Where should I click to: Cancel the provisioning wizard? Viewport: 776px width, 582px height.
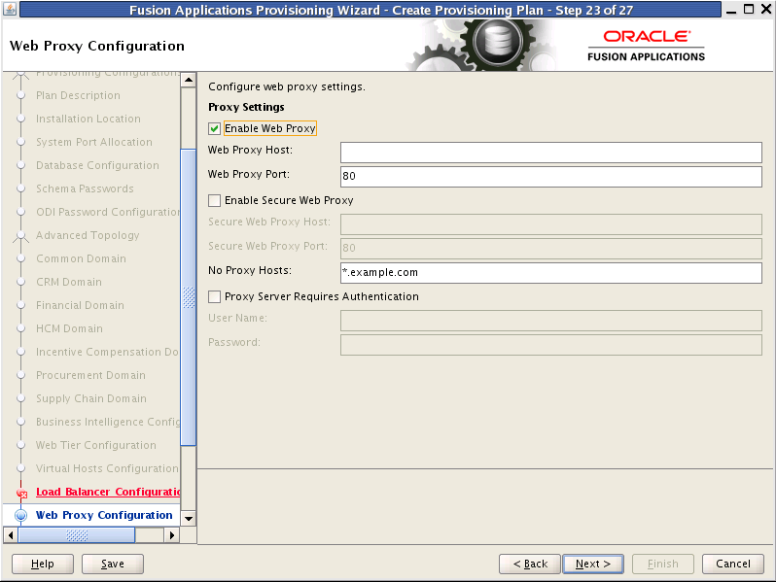(733, 564)
